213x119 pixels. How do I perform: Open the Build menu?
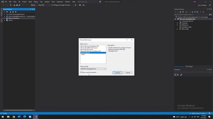30,2
